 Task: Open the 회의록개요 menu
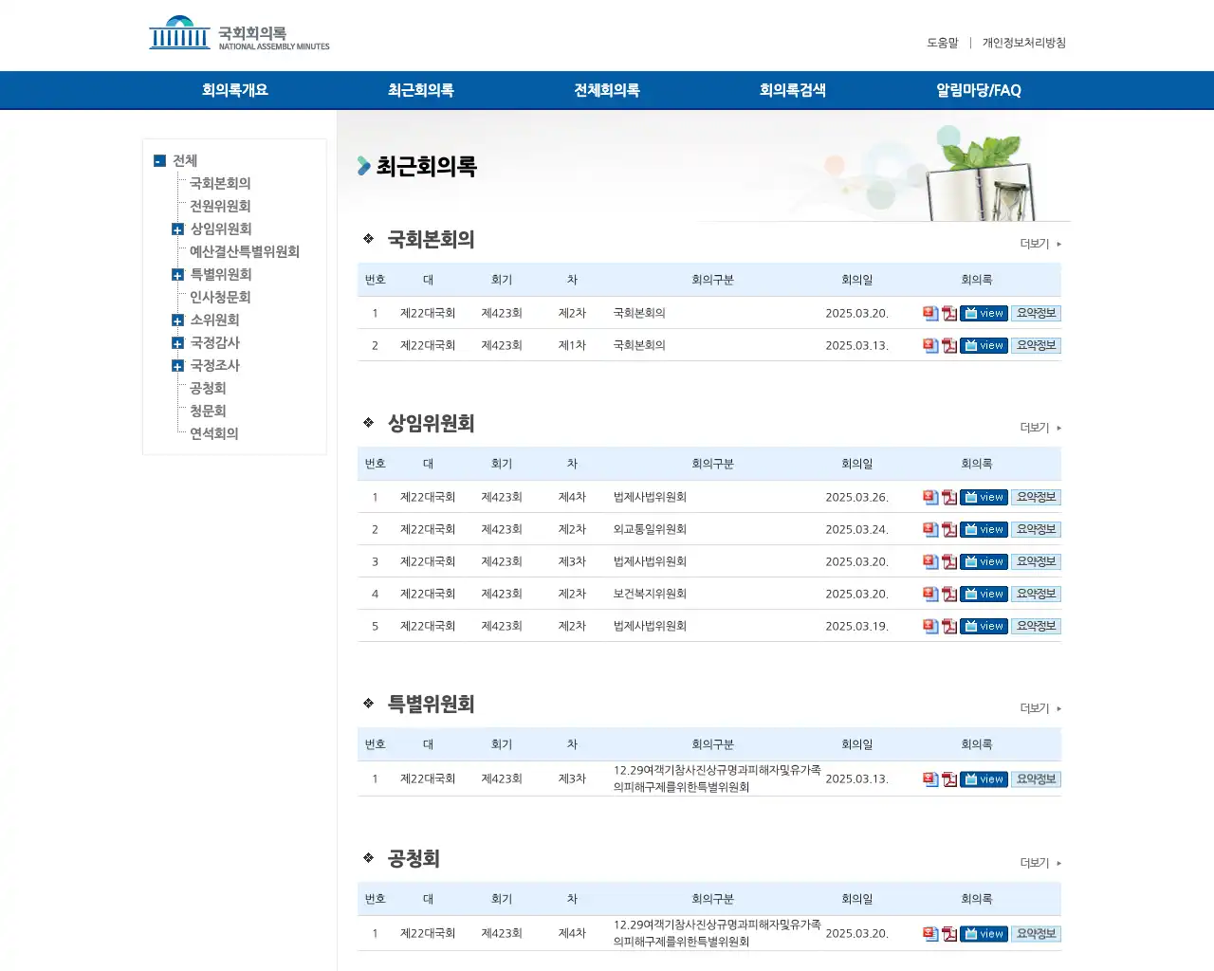(234, 90)
